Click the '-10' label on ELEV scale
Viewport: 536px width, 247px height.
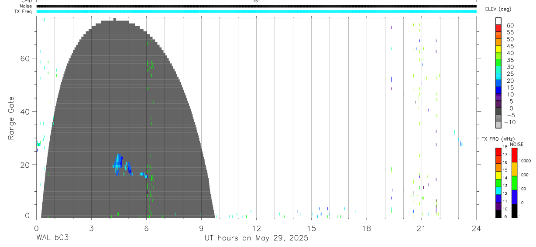510,122
